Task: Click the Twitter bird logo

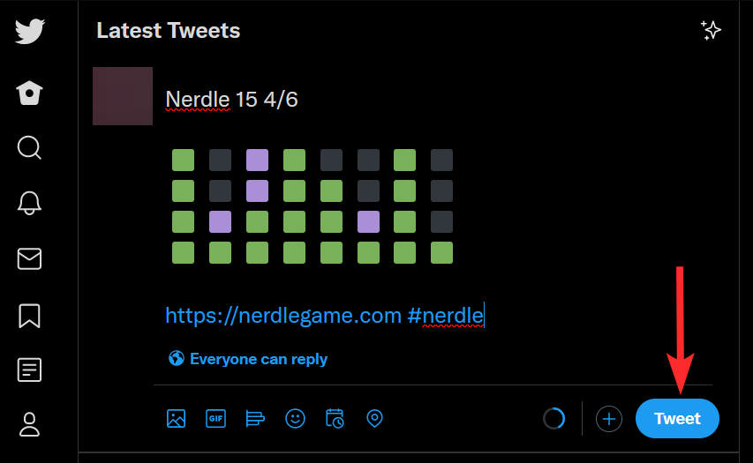Action: pos(29,31)
